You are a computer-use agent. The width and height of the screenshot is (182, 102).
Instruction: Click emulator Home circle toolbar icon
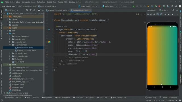pos(169,14)
